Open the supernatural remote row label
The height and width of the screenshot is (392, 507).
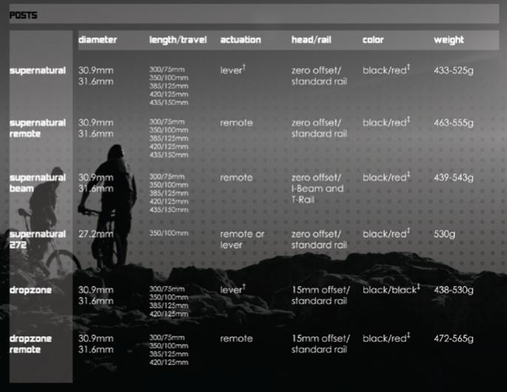click(x=38, y=128)
